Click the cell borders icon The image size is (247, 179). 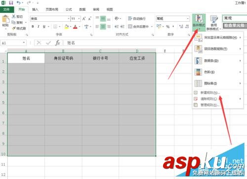tap(55, 26)
